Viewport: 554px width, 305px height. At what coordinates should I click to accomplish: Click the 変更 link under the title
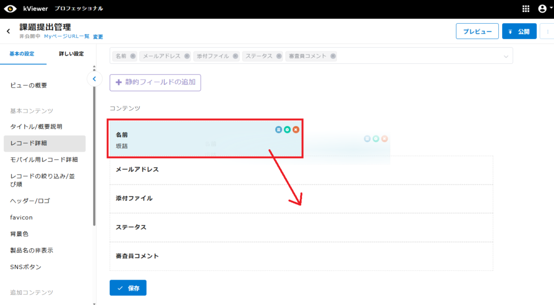point(98,37)
